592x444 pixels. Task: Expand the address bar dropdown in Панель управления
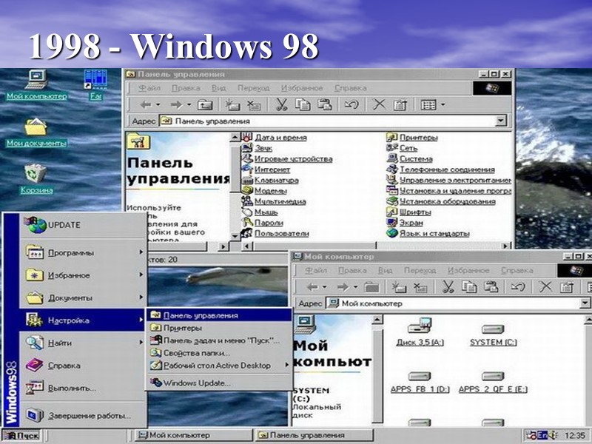(x=501, y=121)
